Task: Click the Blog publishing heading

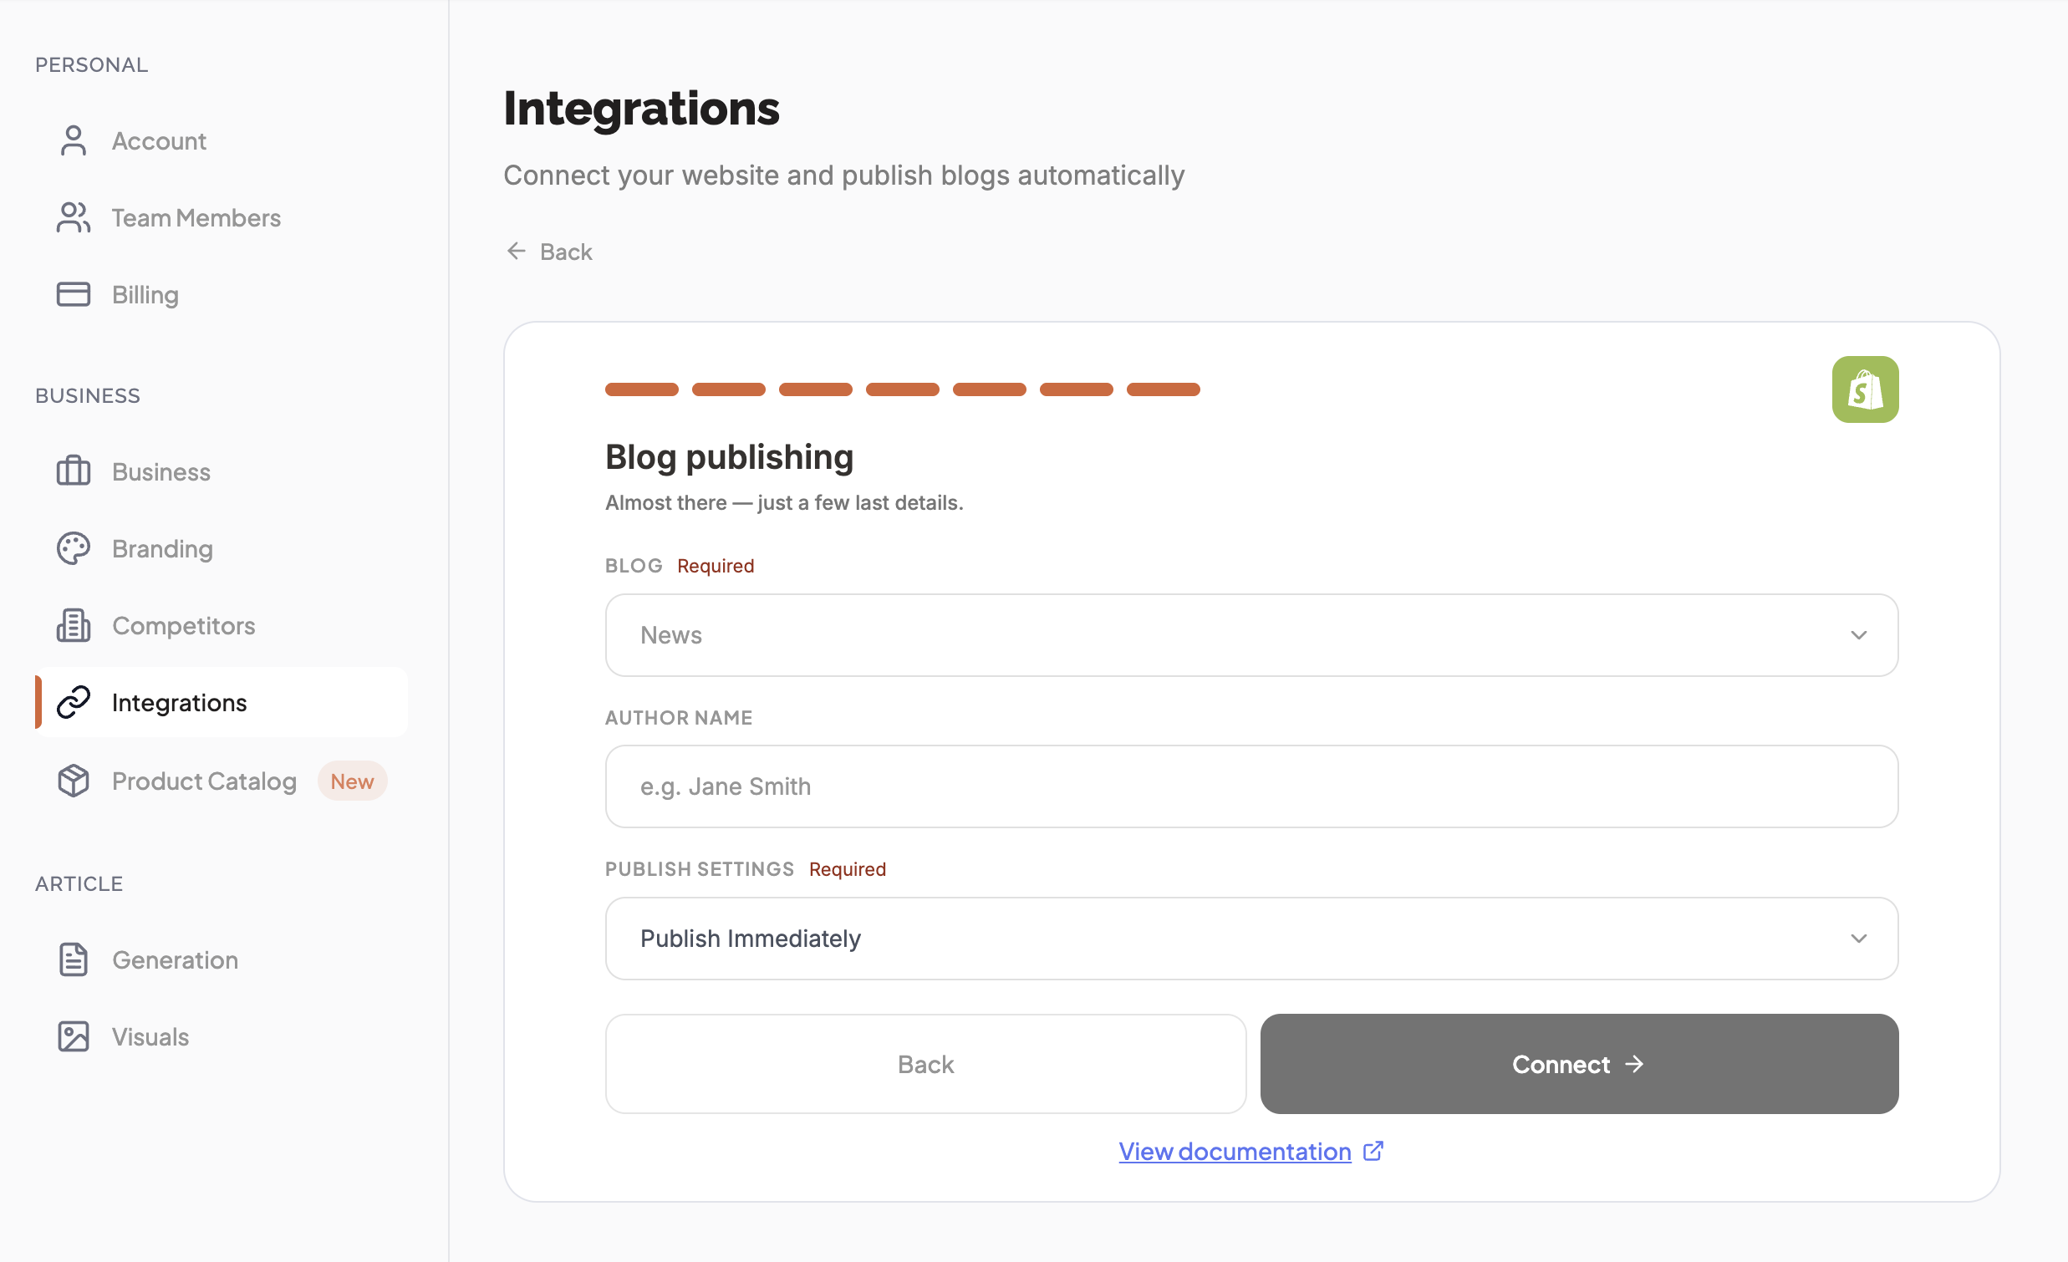Action: (x=730, y=456)
